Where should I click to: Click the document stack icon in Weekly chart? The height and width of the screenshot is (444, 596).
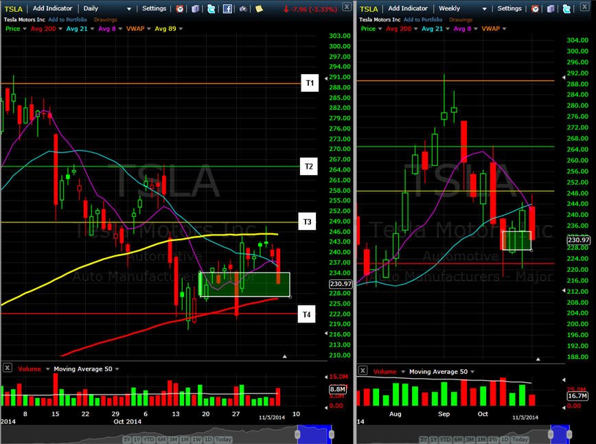click(551, 9)
